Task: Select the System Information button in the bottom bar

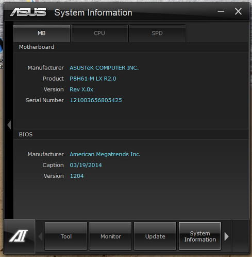Action: [200, 236]
